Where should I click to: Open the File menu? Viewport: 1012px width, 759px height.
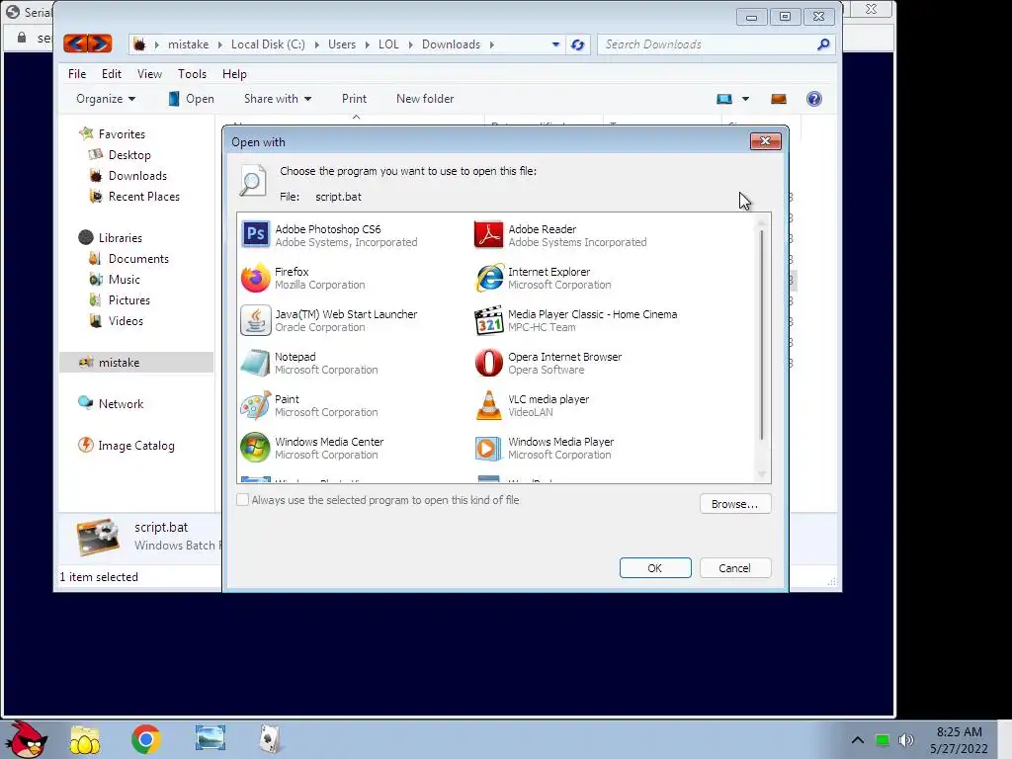pyautogui.click(x=77, y=73)
